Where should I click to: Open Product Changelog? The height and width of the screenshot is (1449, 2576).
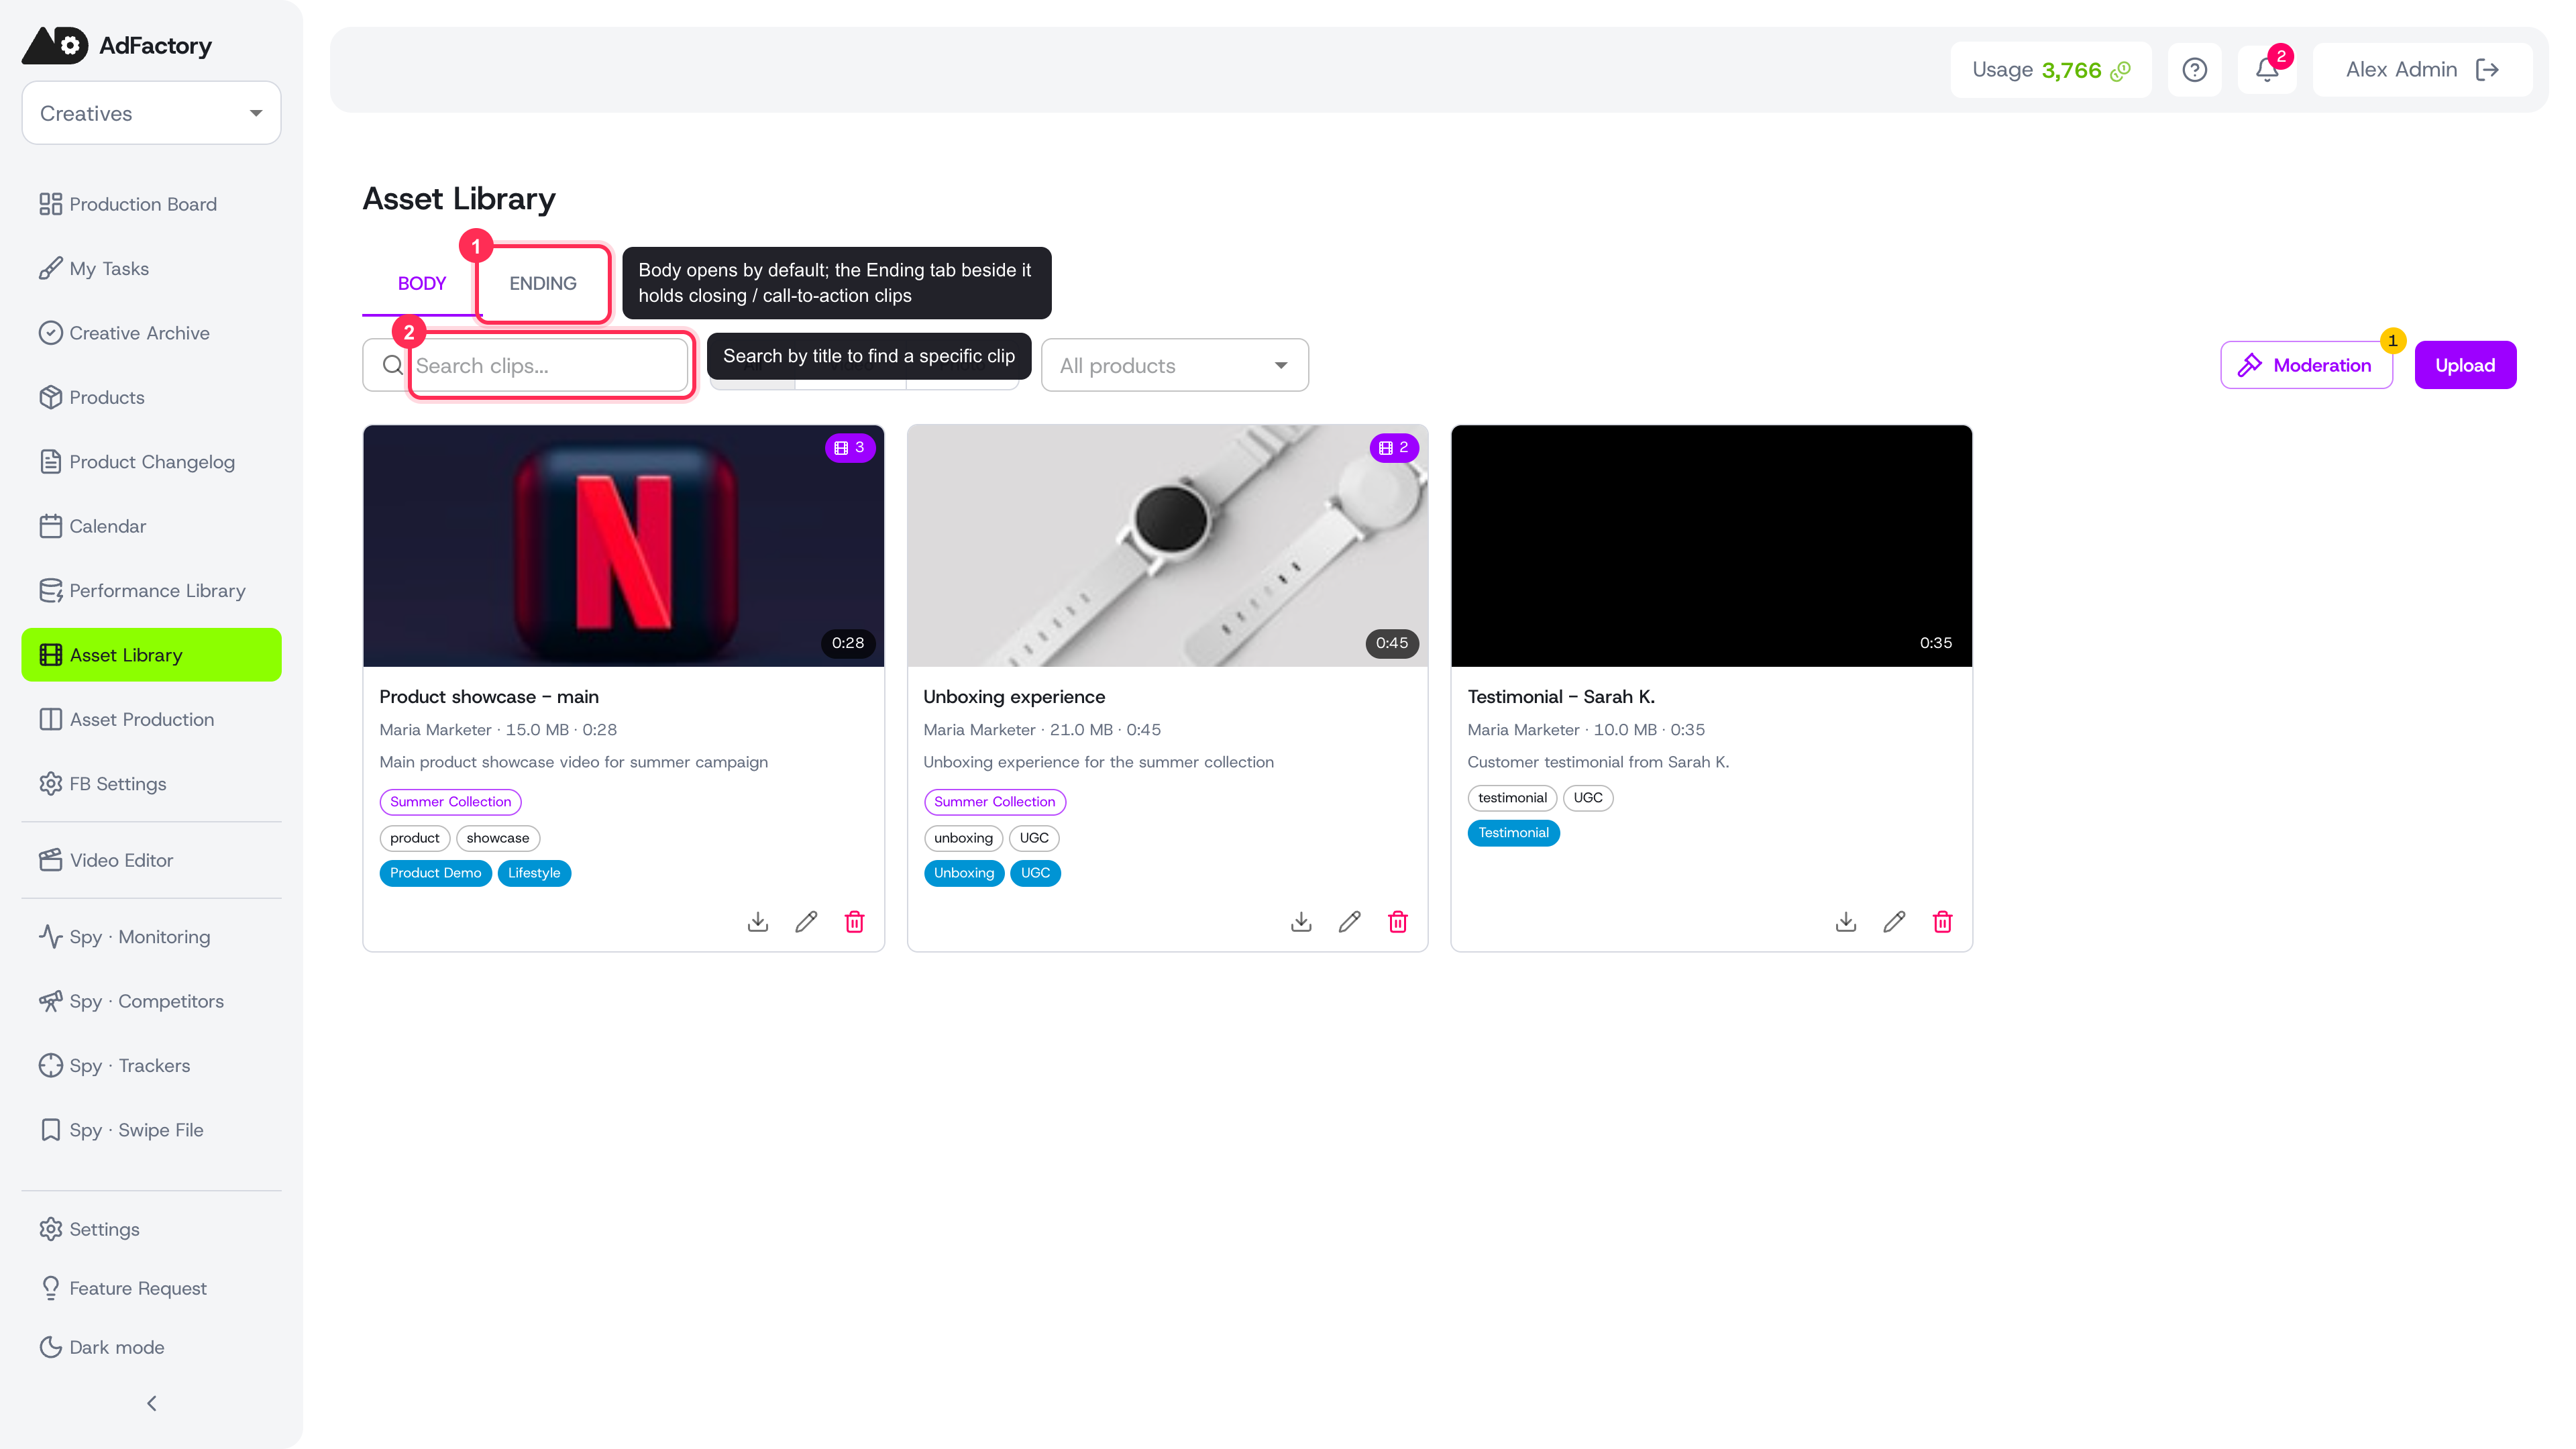pos(151,462)
